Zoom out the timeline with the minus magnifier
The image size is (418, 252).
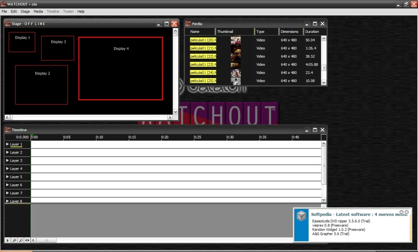[14, 240]
